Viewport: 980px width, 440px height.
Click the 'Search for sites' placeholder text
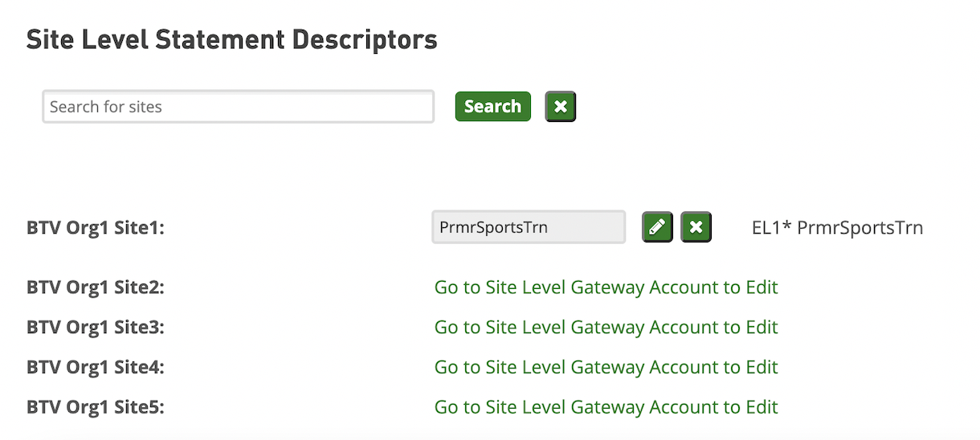coord(106,107)
